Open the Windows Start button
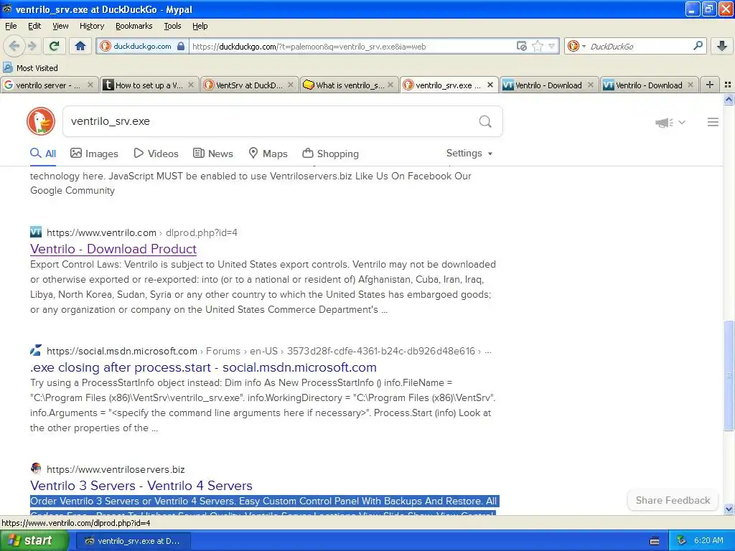Viewport: 735px width, 551px height. point(34,541)
